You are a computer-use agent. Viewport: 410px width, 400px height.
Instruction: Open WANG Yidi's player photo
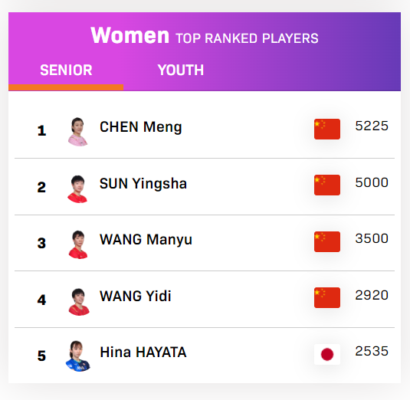pos(79,302)
